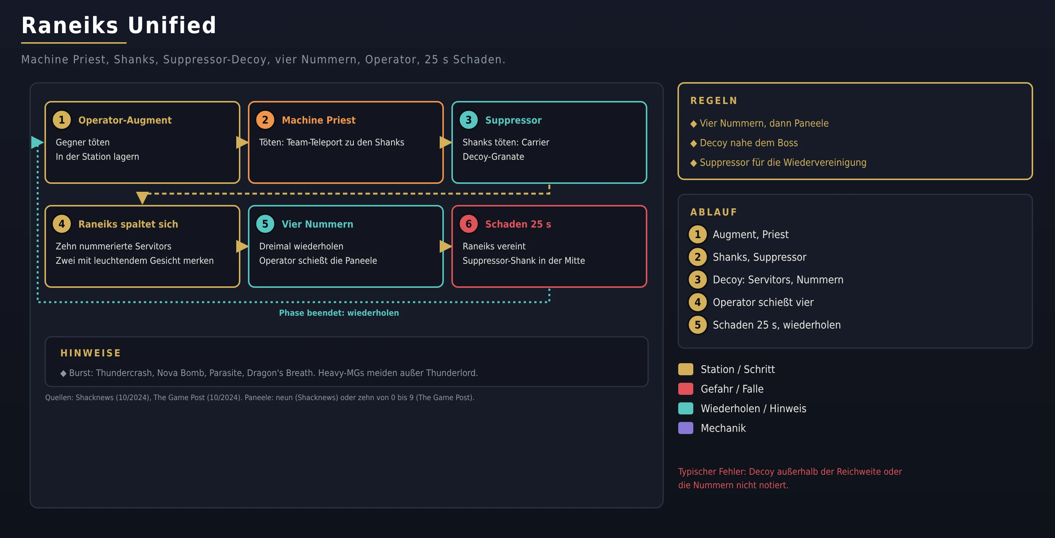Screen dimensions: 1055x538
Task: Click the 'Raneiks Unified' main title
Action: click(x=119, y=25)
